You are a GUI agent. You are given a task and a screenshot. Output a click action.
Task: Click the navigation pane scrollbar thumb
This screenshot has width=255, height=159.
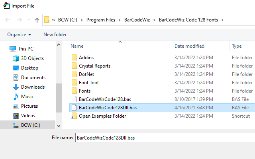point(59,98)
